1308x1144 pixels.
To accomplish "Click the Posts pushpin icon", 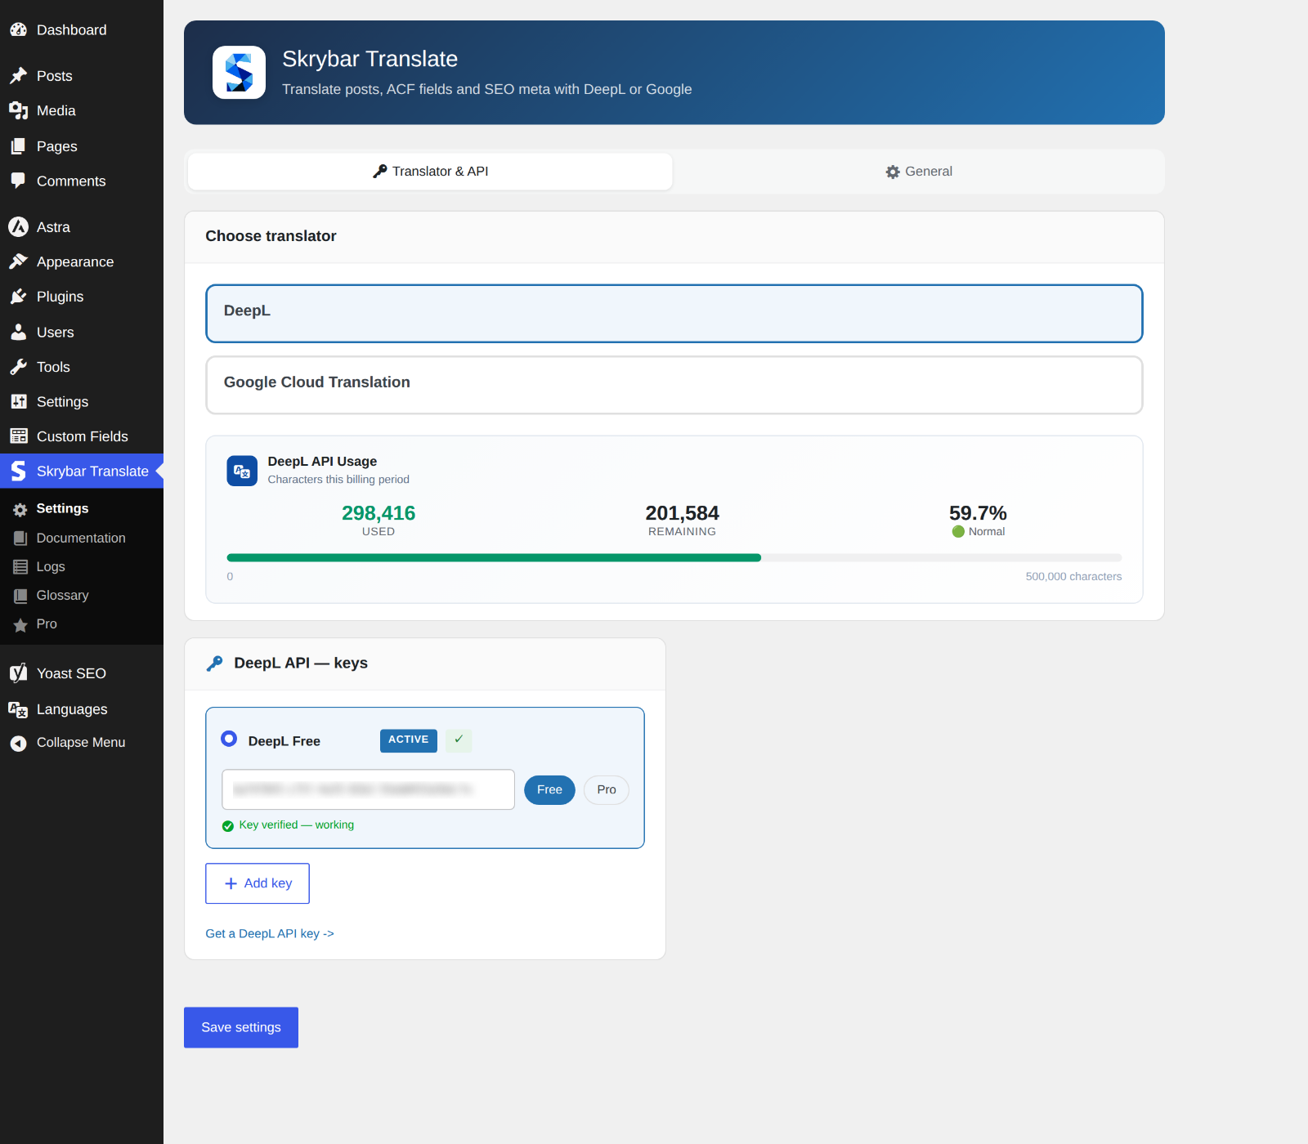I will point(18,76).
